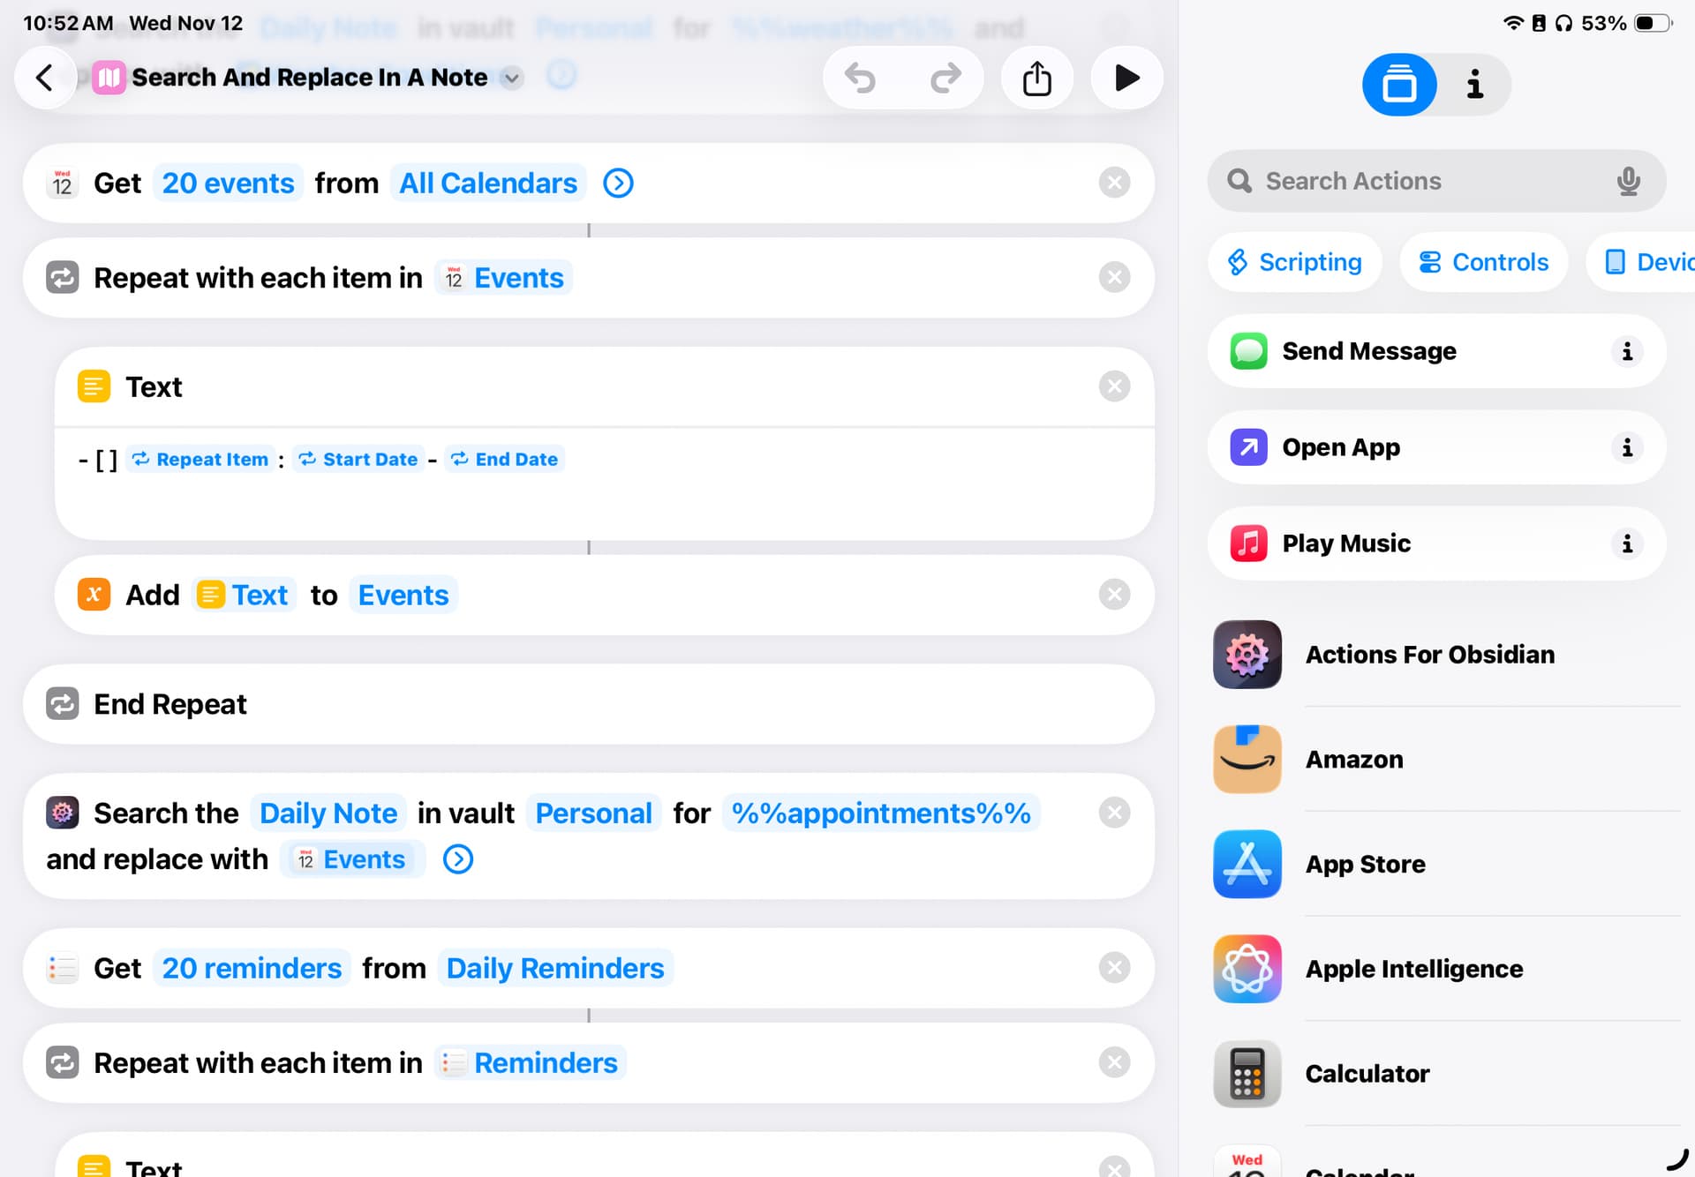Image resolution: width=1695 pixels, height=1177 pixels.
Task: Select the Controls category tab
Action: (x=1483, y=262)
